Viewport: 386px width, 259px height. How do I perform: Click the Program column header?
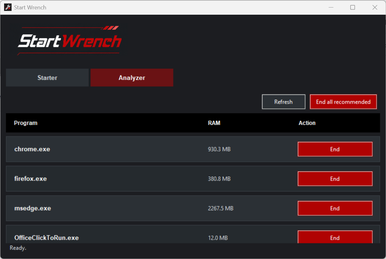26,123
